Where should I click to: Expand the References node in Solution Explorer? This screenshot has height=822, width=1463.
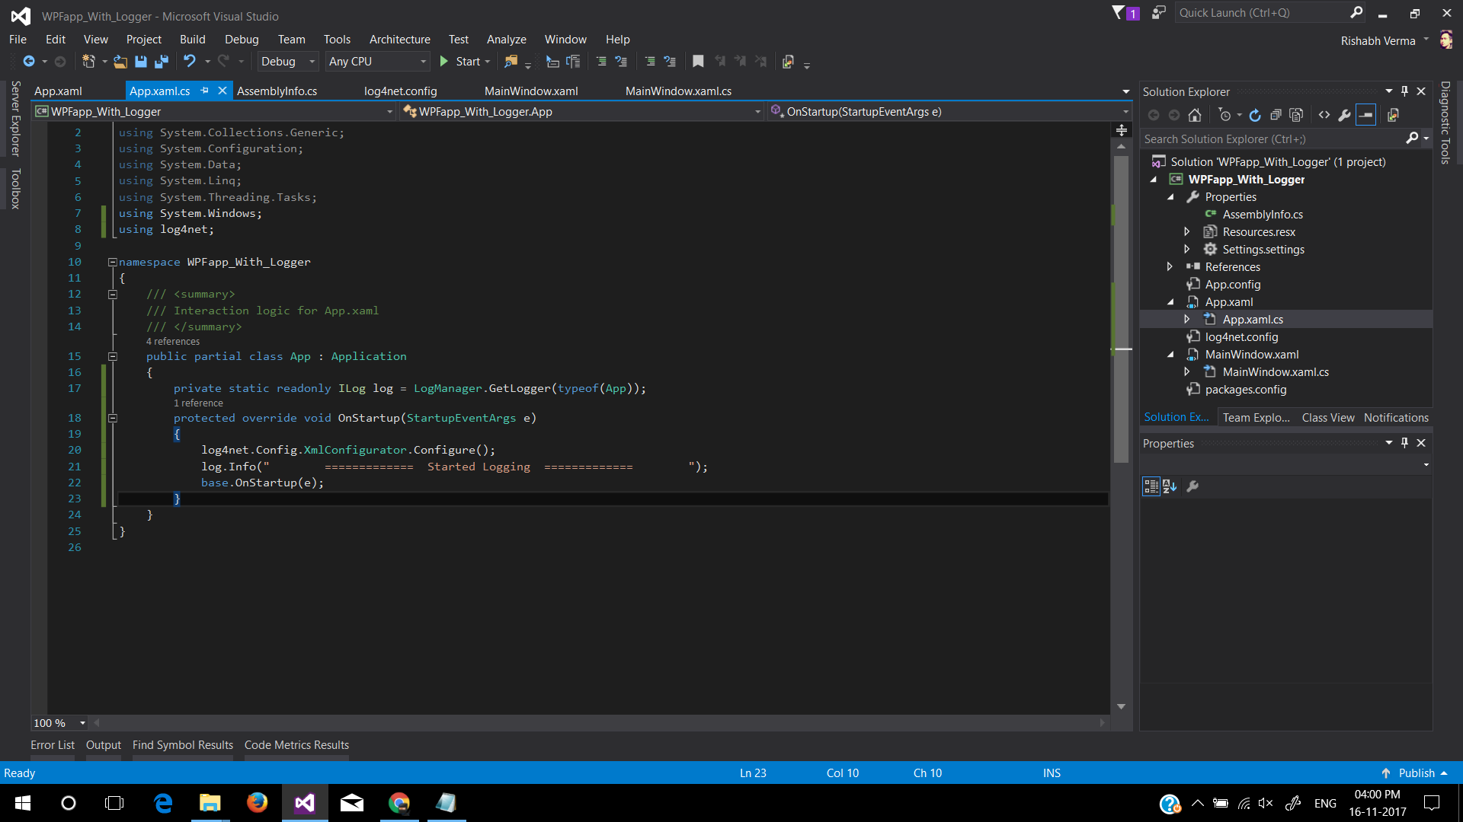1171,266
